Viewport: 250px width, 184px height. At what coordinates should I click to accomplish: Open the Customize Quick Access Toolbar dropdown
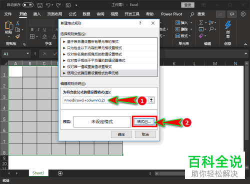coord(76,5)
